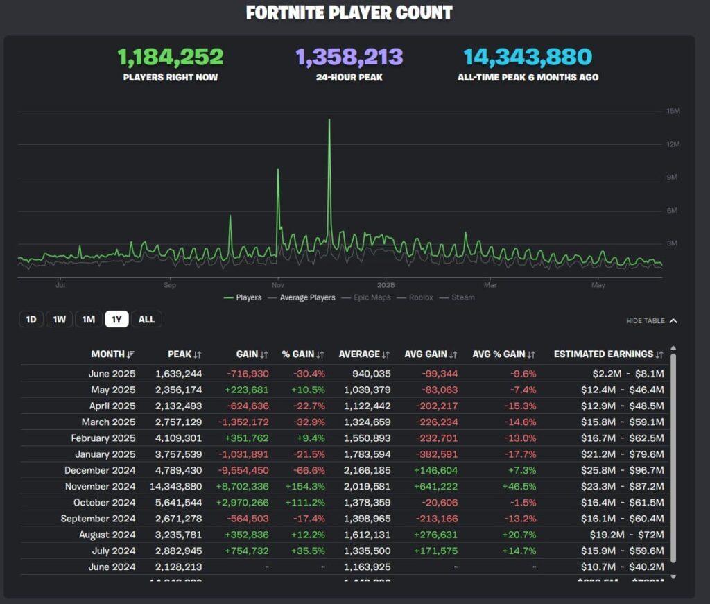The width and height of the screenshot is (710, 604).
Task: Click gain value +8,702,336
Action: click(x=242, y=486)
